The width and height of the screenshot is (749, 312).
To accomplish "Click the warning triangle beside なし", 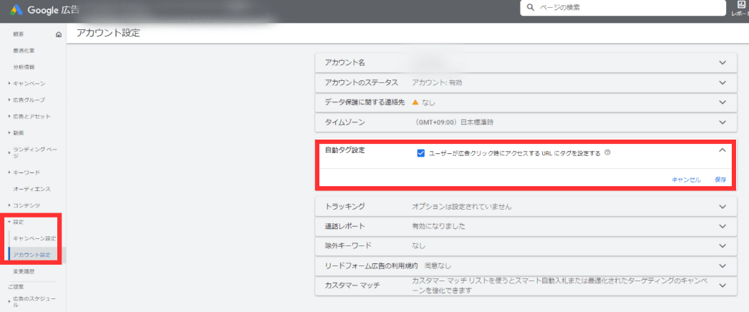I will [415, 102].
